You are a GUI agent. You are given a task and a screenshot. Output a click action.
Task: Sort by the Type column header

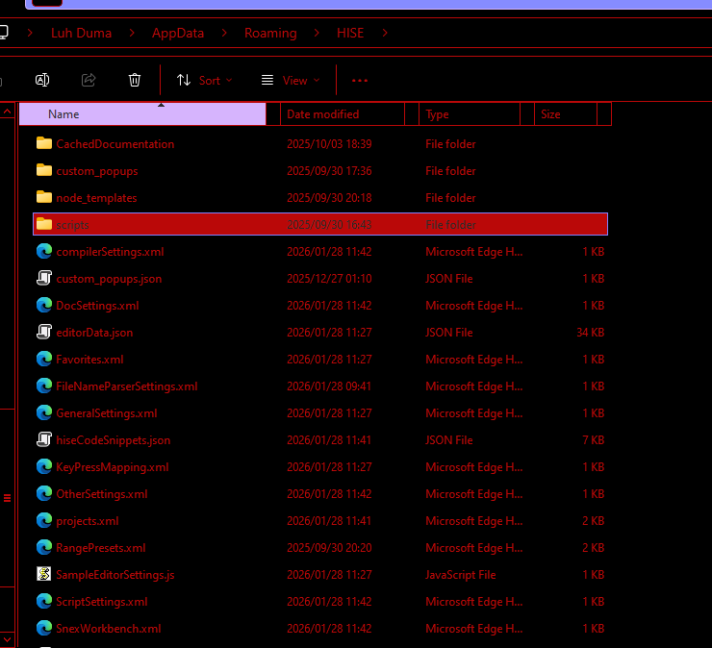[470, 113]
